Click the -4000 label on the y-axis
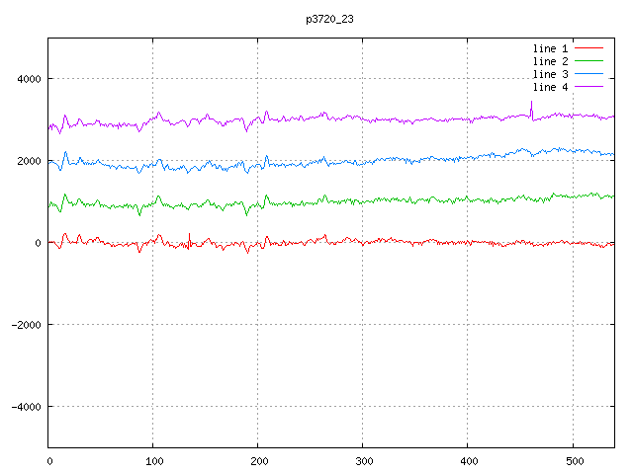 click(25, 407)
